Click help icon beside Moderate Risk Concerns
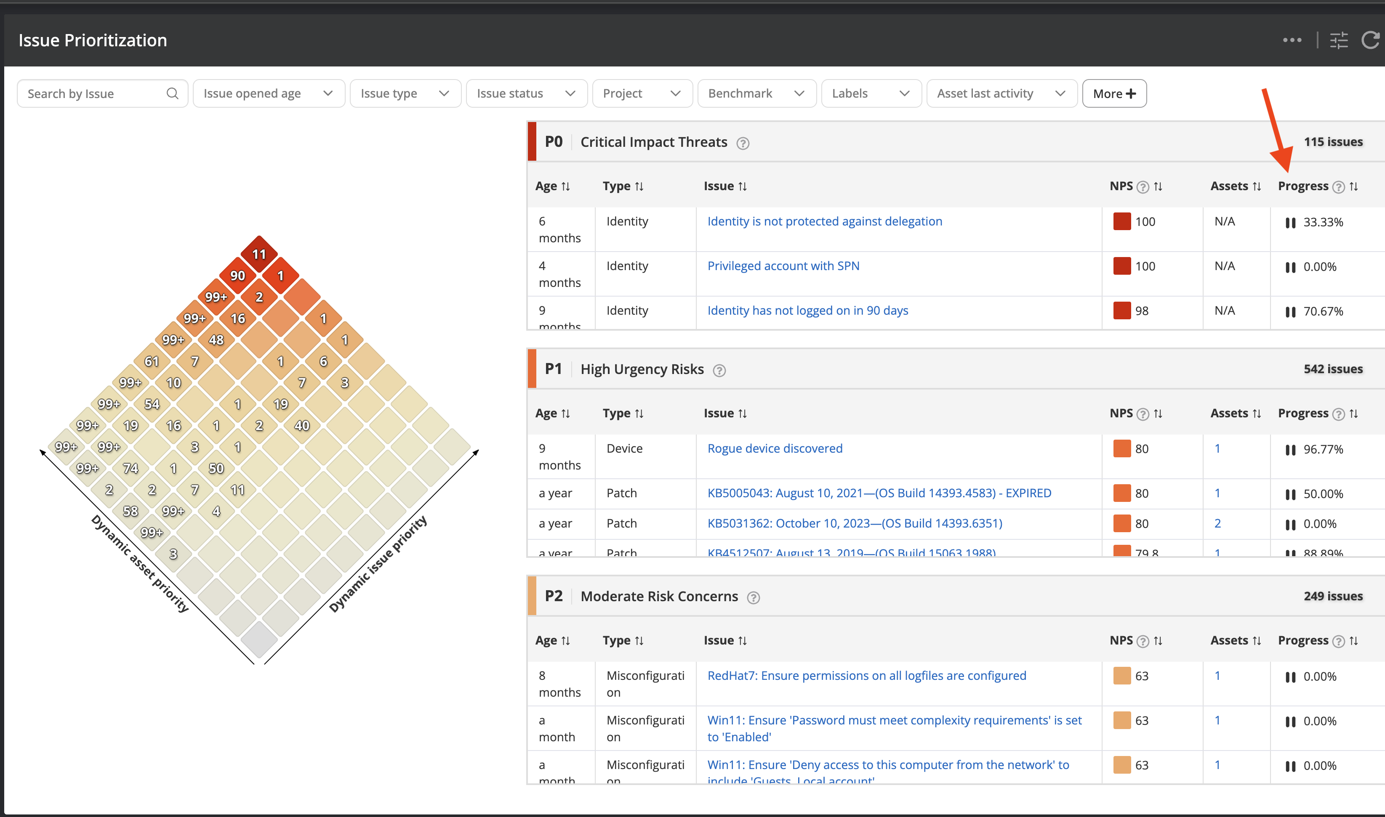1385x817 pixels. [x=753, y=598]
